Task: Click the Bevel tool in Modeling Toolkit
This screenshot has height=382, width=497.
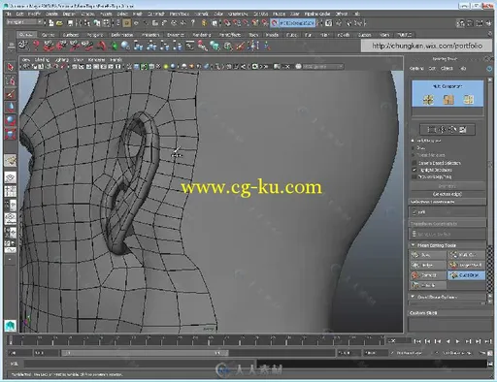Action: coord(428,255)
